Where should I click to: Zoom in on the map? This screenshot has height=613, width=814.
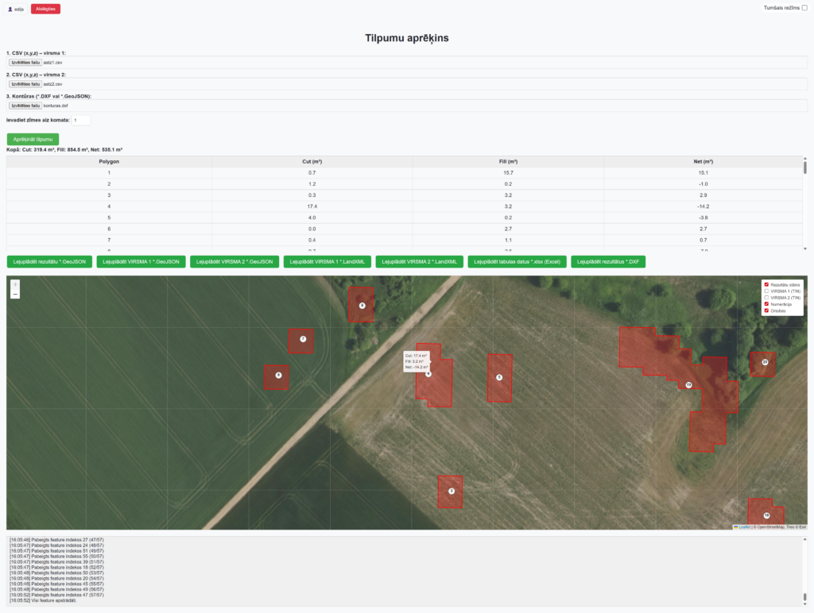click(x=15, y=284)
